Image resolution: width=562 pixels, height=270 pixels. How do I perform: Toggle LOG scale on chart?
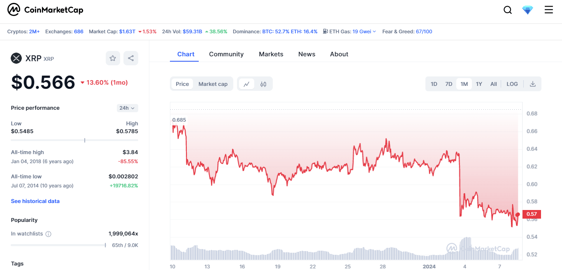(x=512, y=84)
